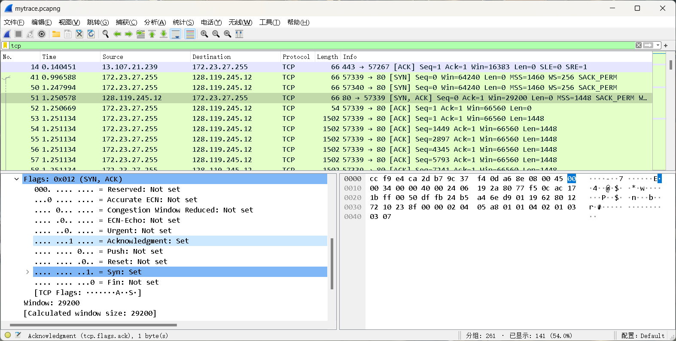This screenshot has width=676, height=341.
Task: Start capture with the blue shark fin icon
Action: 7,34
